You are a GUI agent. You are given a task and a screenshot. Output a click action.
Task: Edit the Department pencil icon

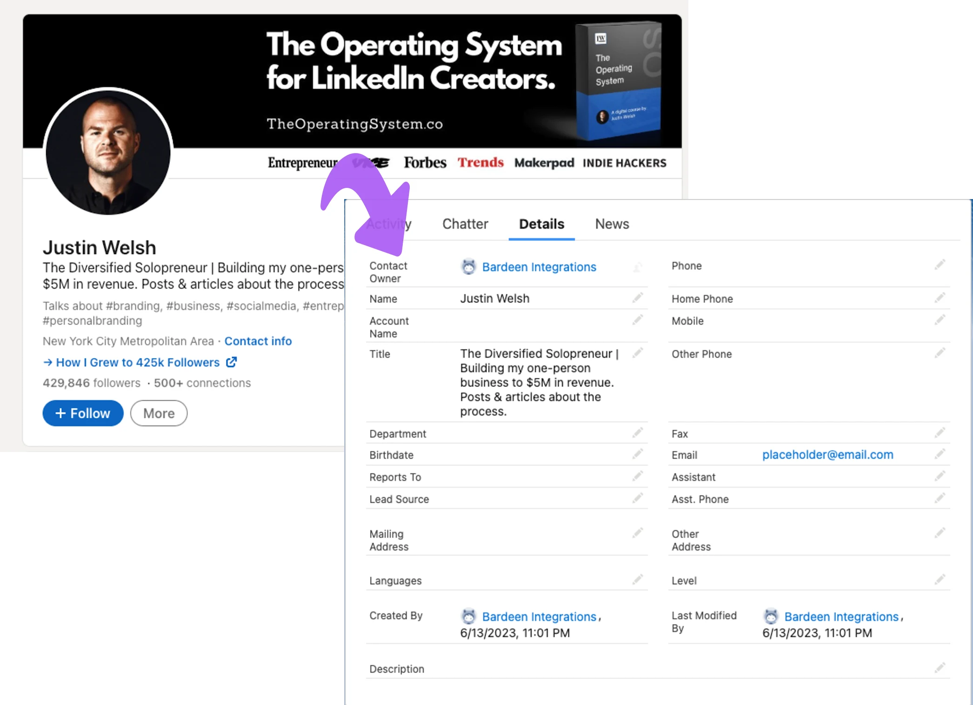[x=637, y=432]
